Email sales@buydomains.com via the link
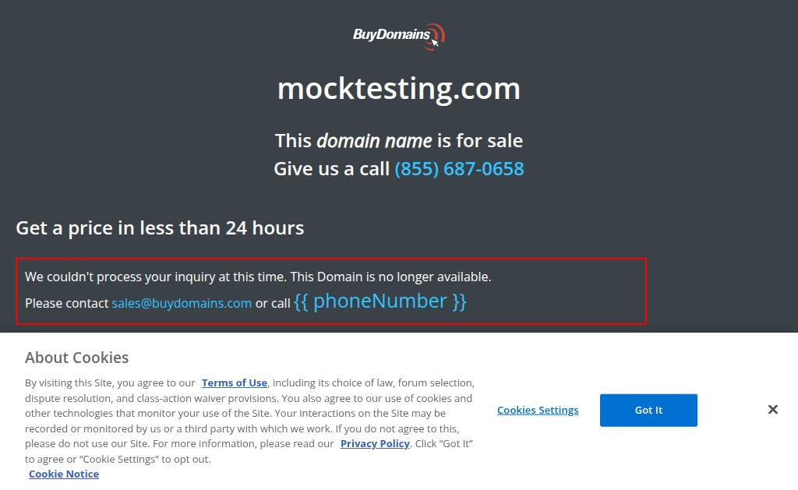798x490 pixels. click(x=182, y=303)
